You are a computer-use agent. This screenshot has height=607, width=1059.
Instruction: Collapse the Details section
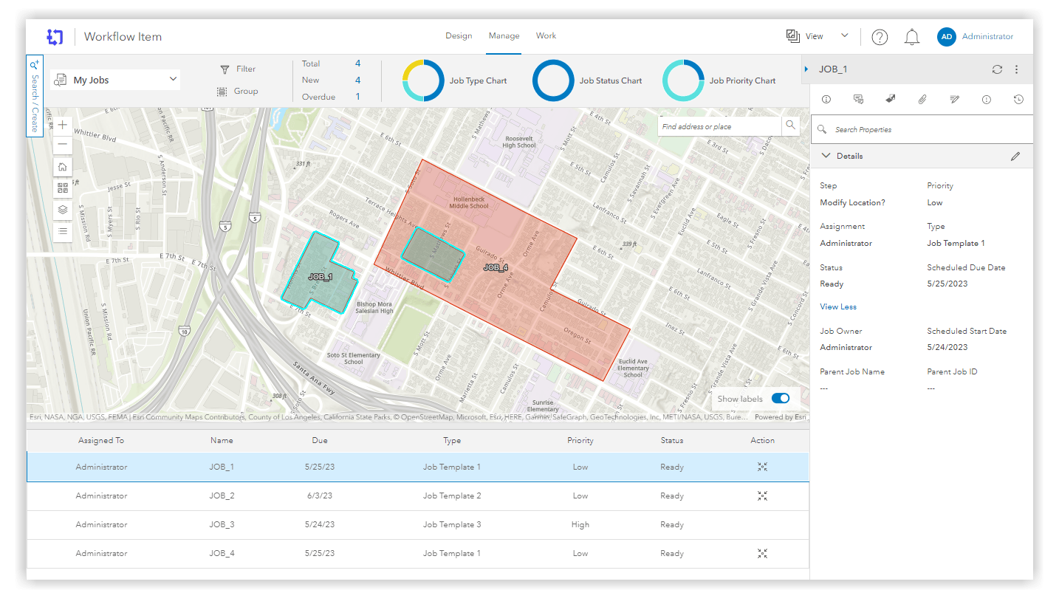[826, 157]
